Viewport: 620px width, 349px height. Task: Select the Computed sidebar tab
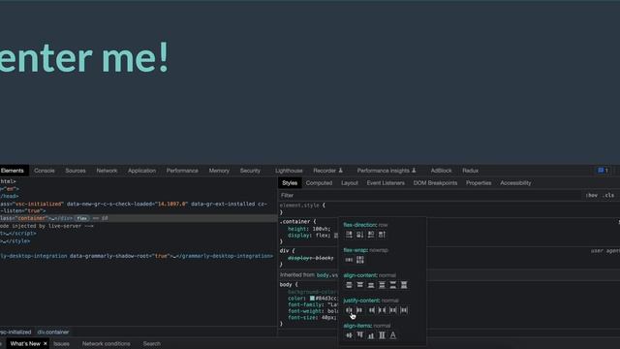(319, 183)
